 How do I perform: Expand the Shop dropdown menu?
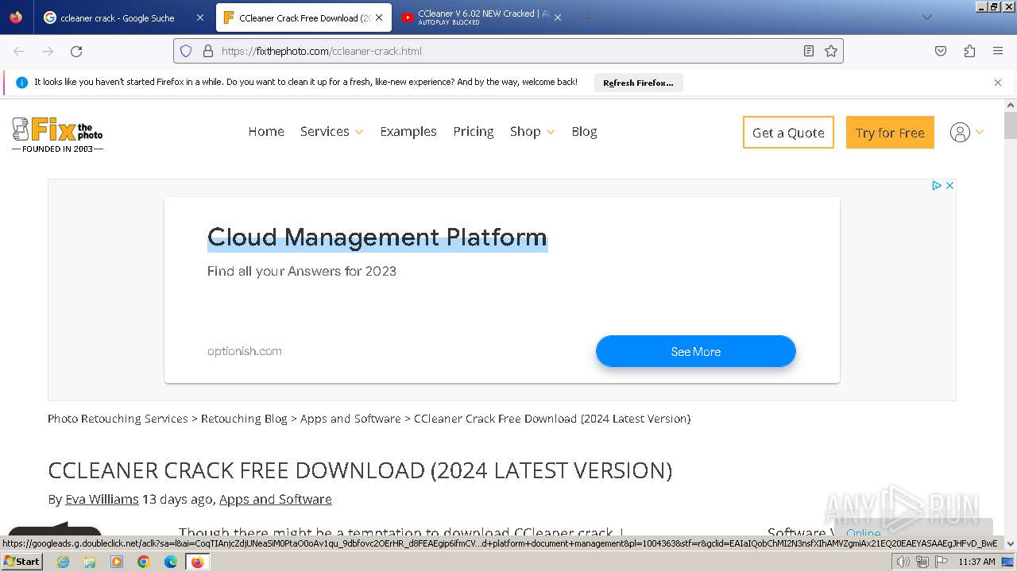pos(532,131)
